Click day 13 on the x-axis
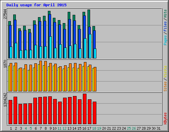The image size is (169, 132). point(69,128)
